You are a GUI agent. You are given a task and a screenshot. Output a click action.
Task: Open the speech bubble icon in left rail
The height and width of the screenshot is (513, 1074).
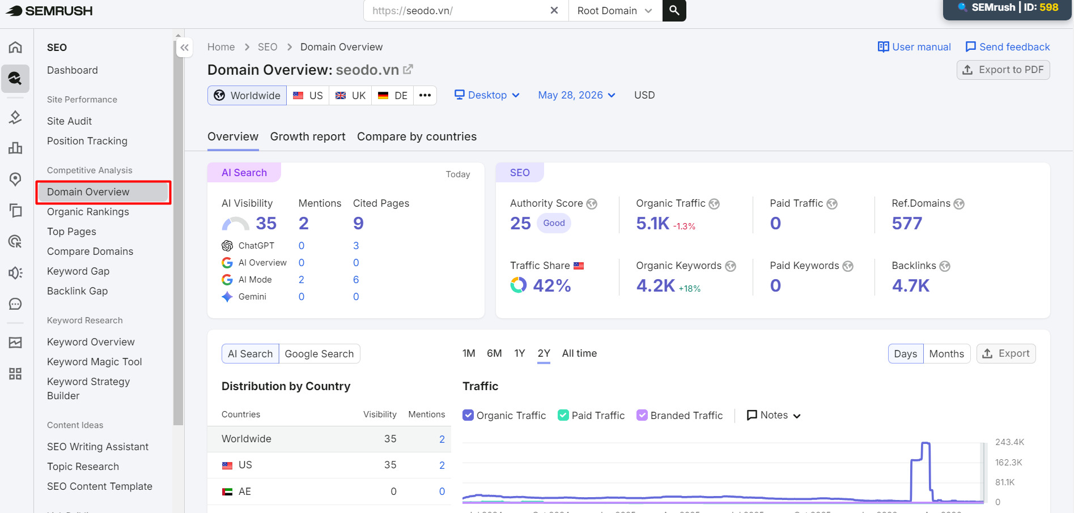(15, 304)
